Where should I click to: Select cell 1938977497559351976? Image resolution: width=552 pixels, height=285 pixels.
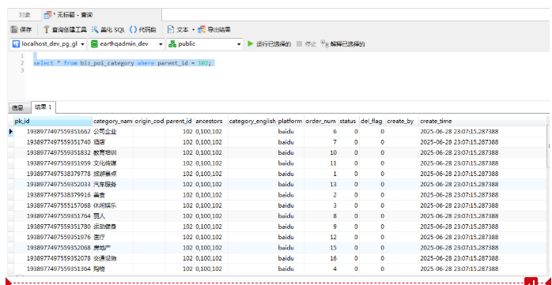(x=53, y=237)
